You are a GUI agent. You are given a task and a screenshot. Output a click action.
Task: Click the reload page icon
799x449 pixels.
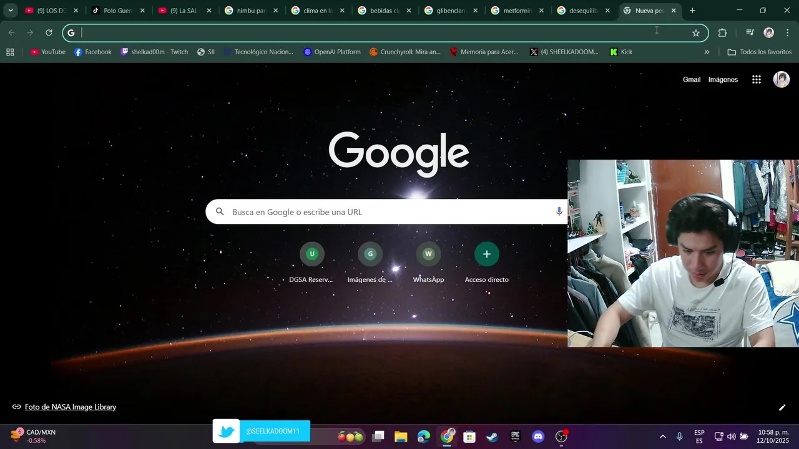(x=49, y=32)
